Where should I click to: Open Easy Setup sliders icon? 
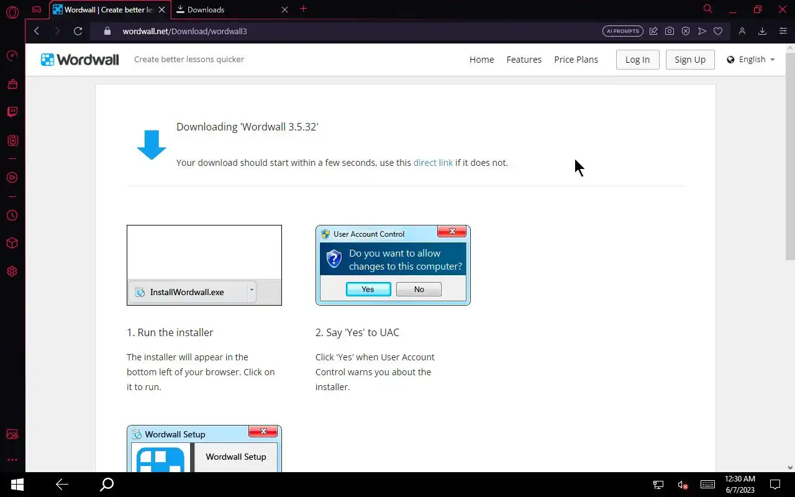pyautogui.click(x=783, y=31)
